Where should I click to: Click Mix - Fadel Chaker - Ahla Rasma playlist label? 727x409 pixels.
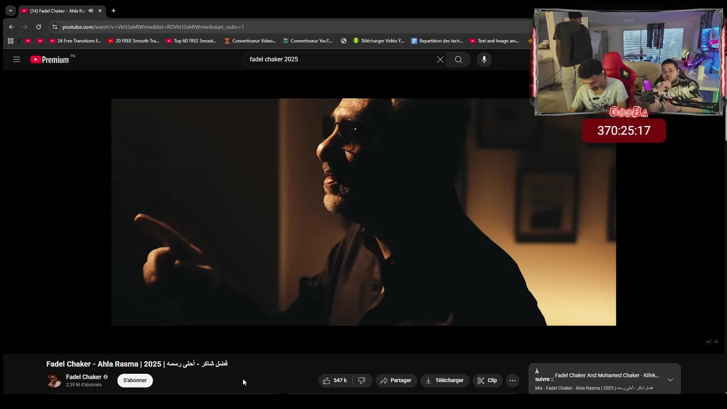tap(594, 388)
